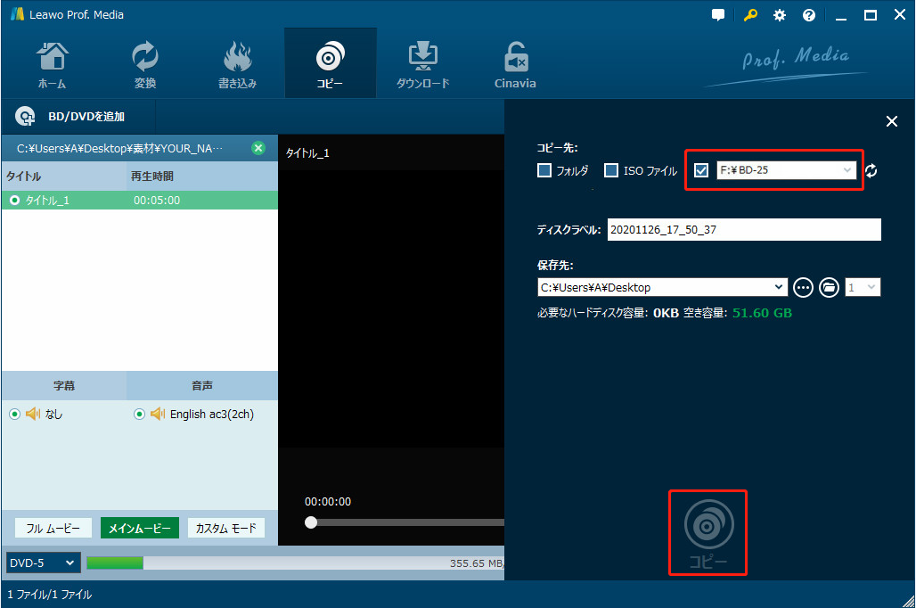The height and width of the screenshot is (608, 916).
Task: Open the settings gear icon
Action: [x=780, y=15]
